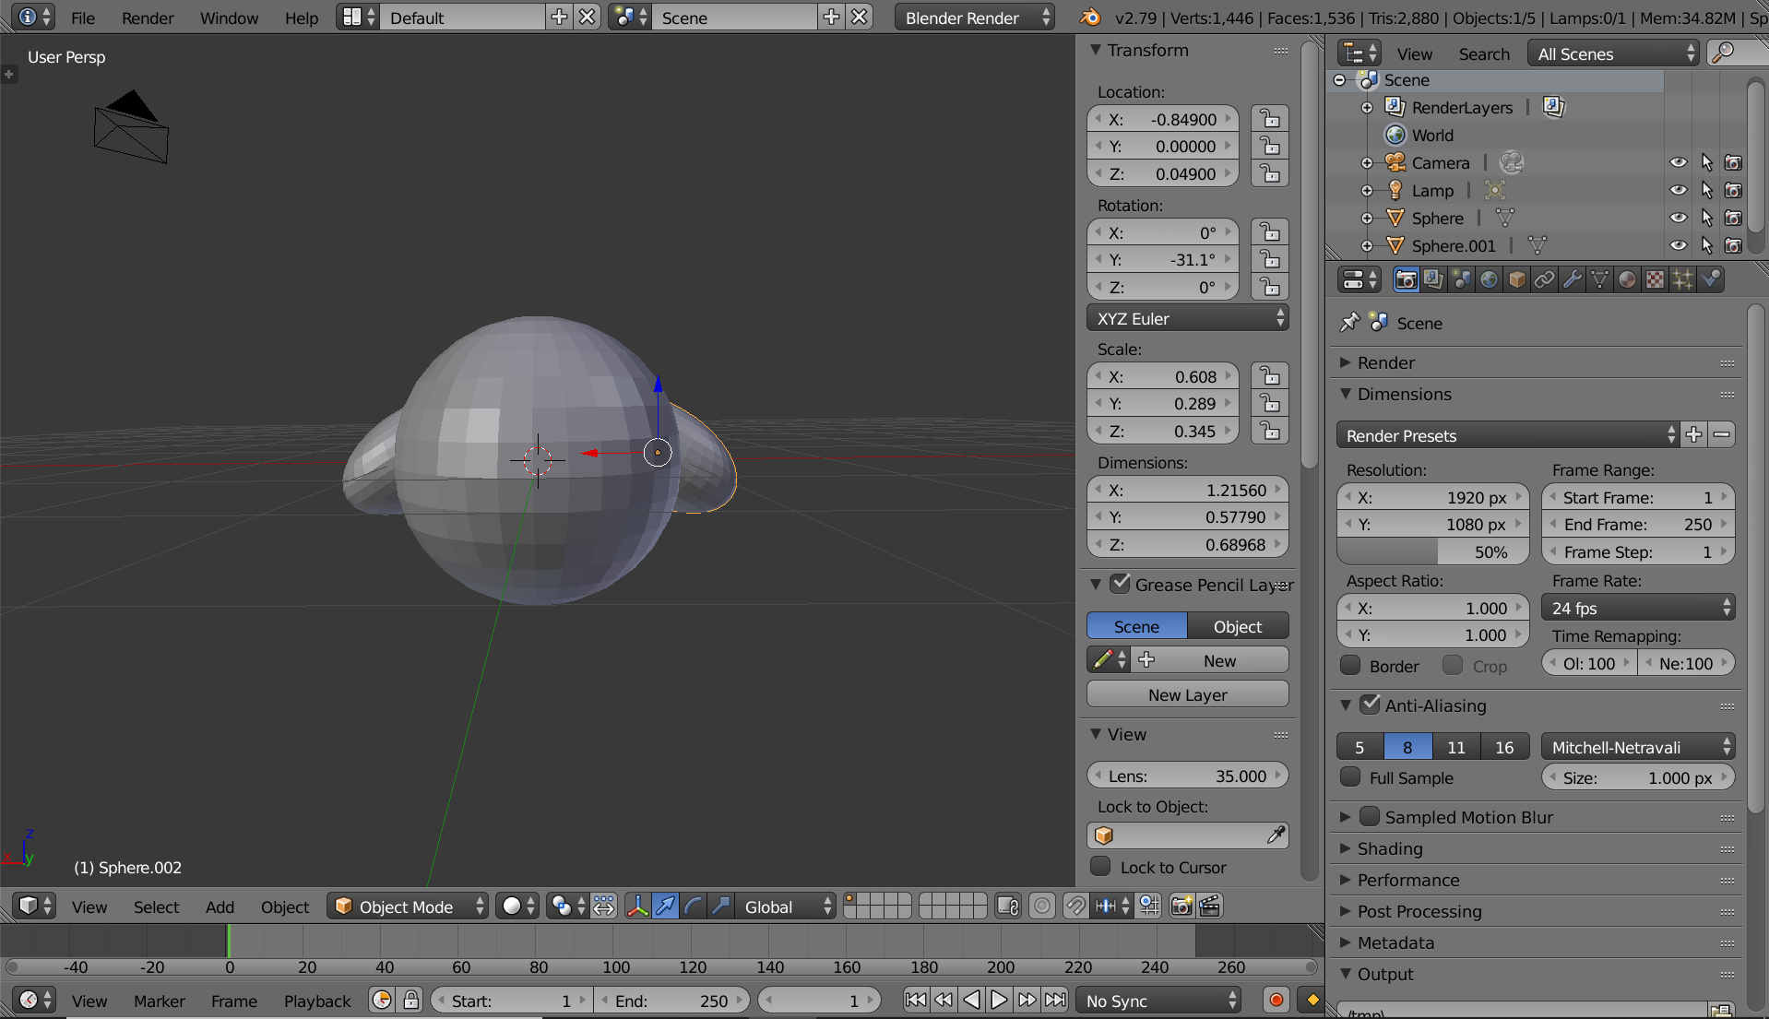Open the Constraints properties tab (chain icon)
The width and height of the screenshot is (1769, 1019).
[1544, 279]
